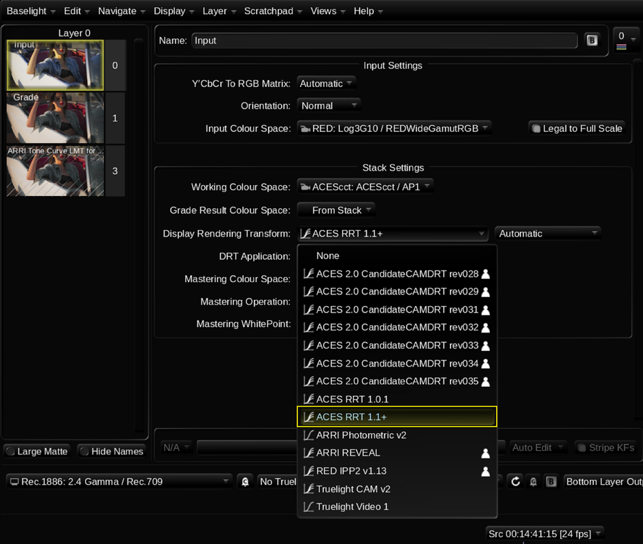Open the Auto Edit dropdown
The width and height of the screenshot is (643, 544).
538,447
